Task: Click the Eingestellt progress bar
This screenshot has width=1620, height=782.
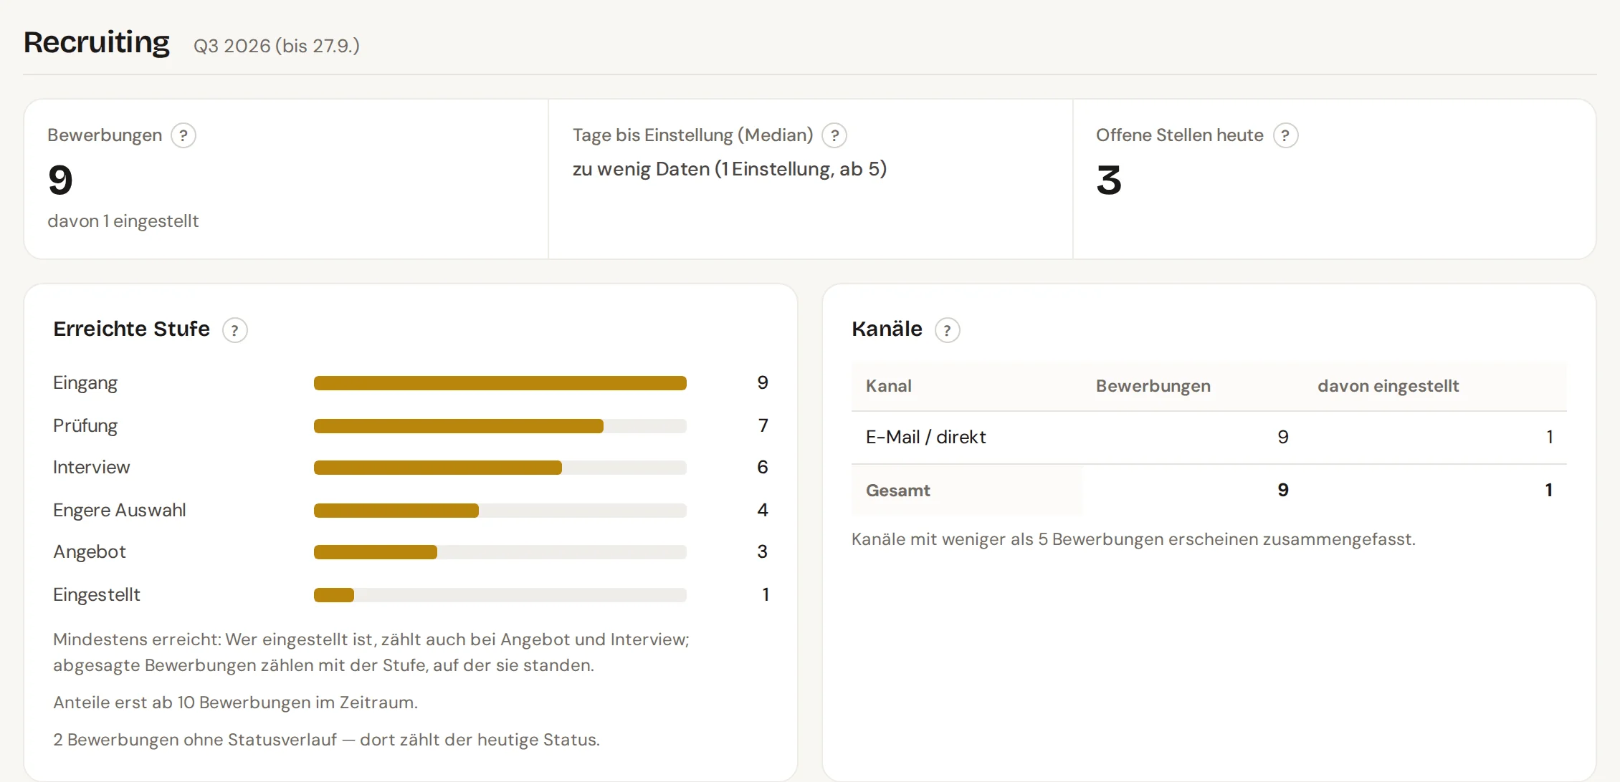Action: click(500, 595)
